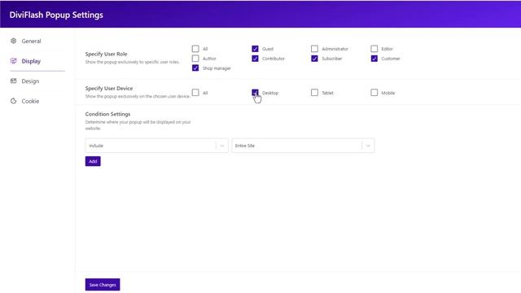This screenshot has width=521, height=293.
Task: Click the DiviFlash Popup Settings title
Action: click(x=56, y=15)
